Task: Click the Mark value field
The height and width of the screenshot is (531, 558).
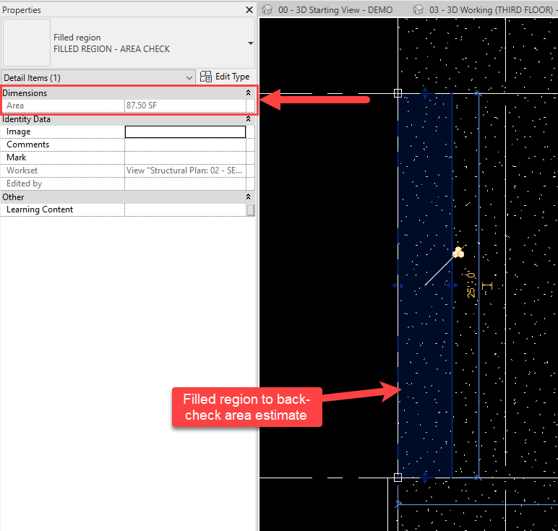Action: point(186,157)
